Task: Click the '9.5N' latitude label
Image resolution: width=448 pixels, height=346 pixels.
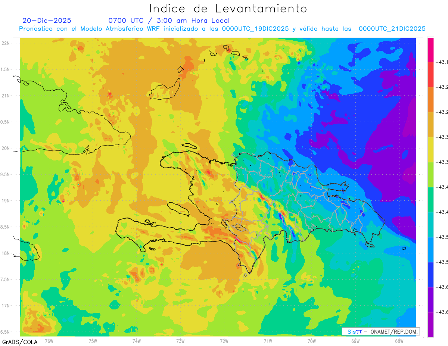Action: click(5, 174)
